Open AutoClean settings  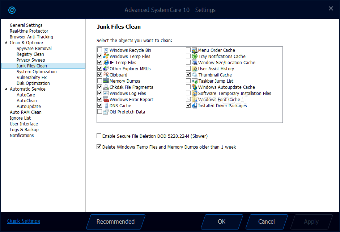click(27, 101)
